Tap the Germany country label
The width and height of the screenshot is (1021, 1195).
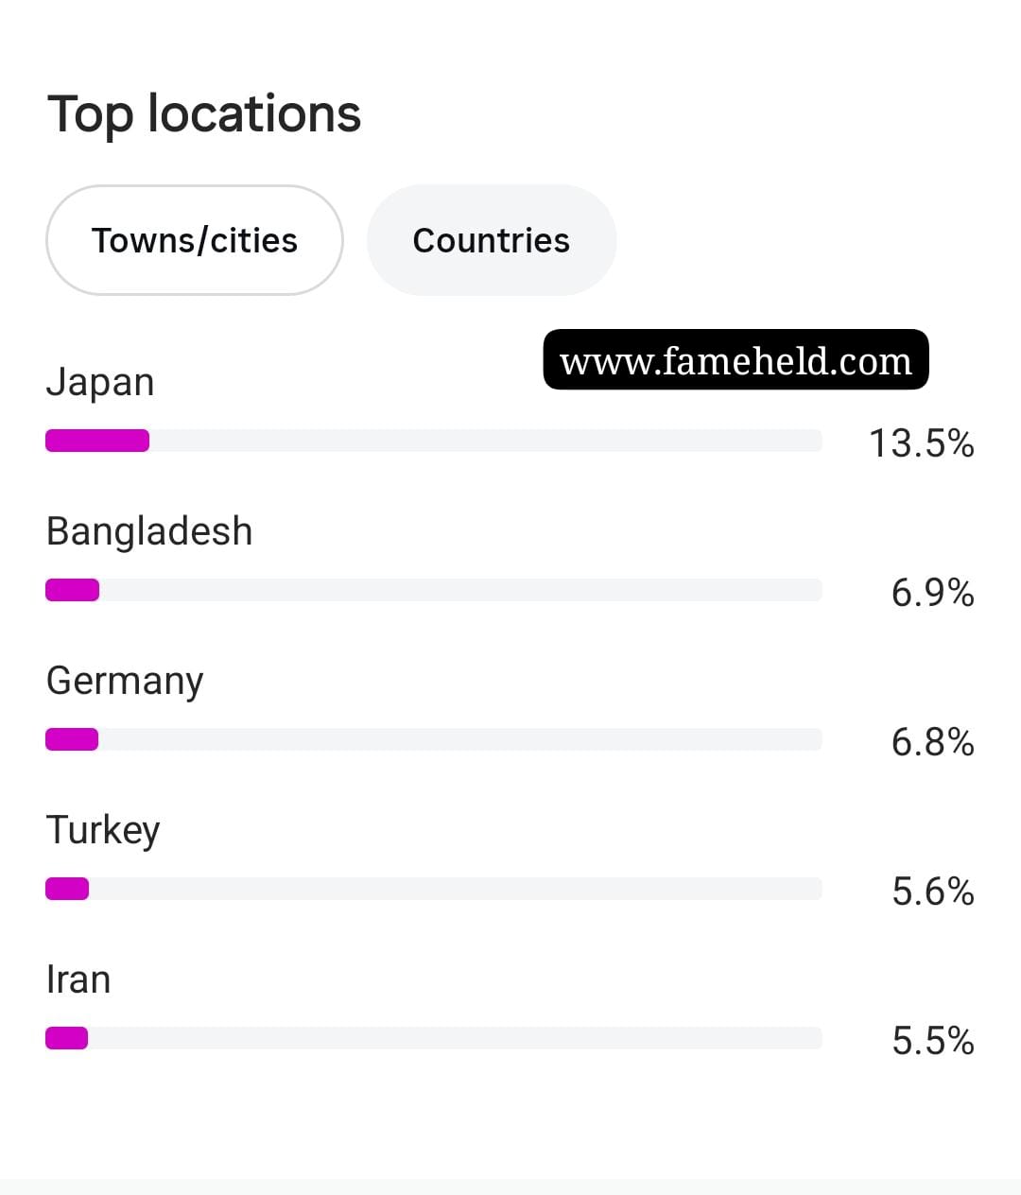[125, 682]
